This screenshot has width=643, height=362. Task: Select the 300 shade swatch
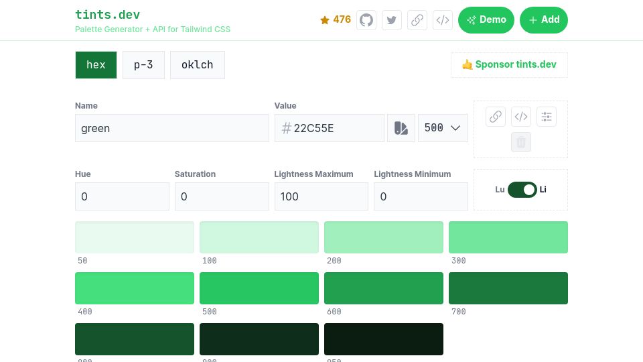(x=508, y=237)
